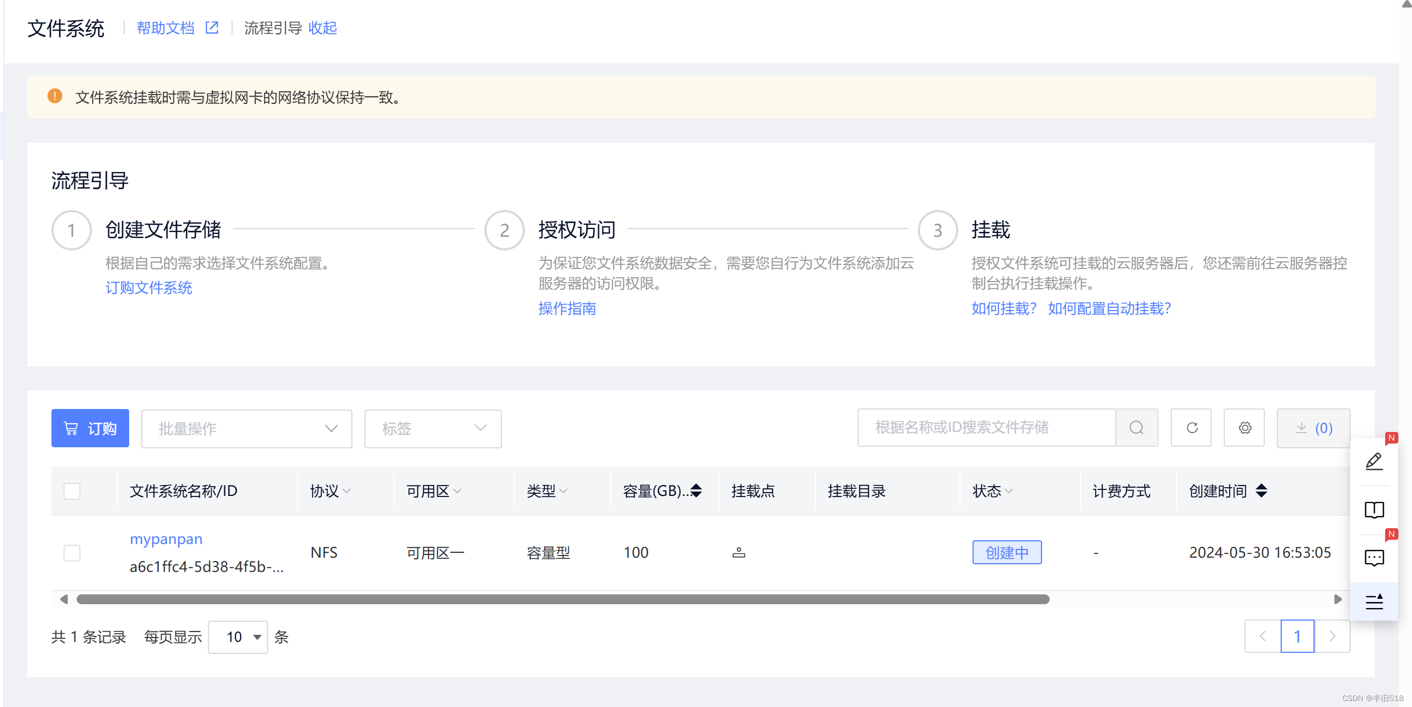Open the 标签 filter dropdown
This screenshot has height=707, width=1412.
tap(432, 428)
